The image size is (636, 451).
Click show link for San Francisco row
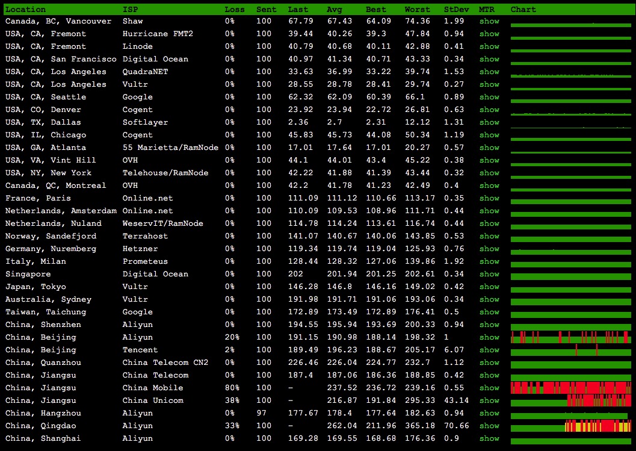tap(489, 59)
